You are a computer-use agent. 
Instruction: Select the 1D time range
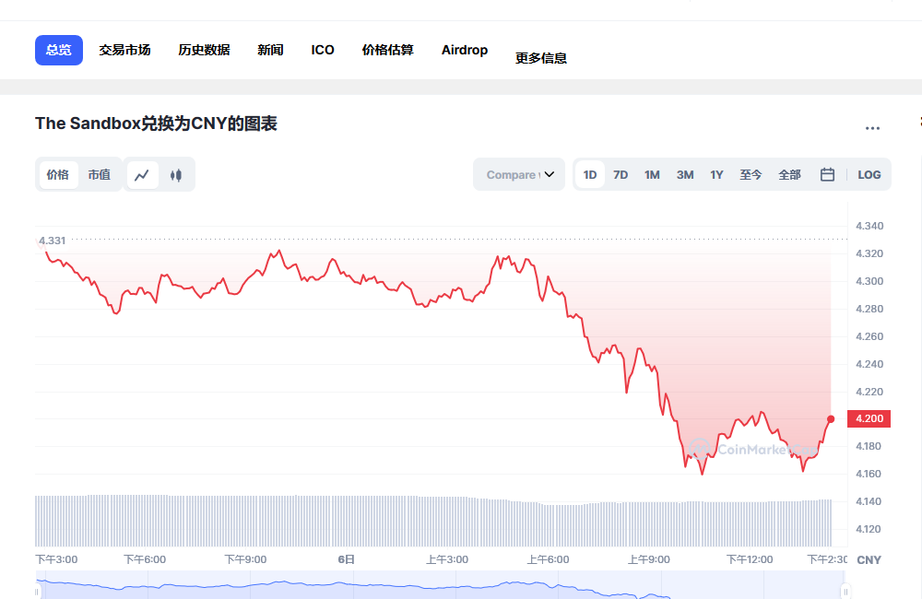pos(590,174)
